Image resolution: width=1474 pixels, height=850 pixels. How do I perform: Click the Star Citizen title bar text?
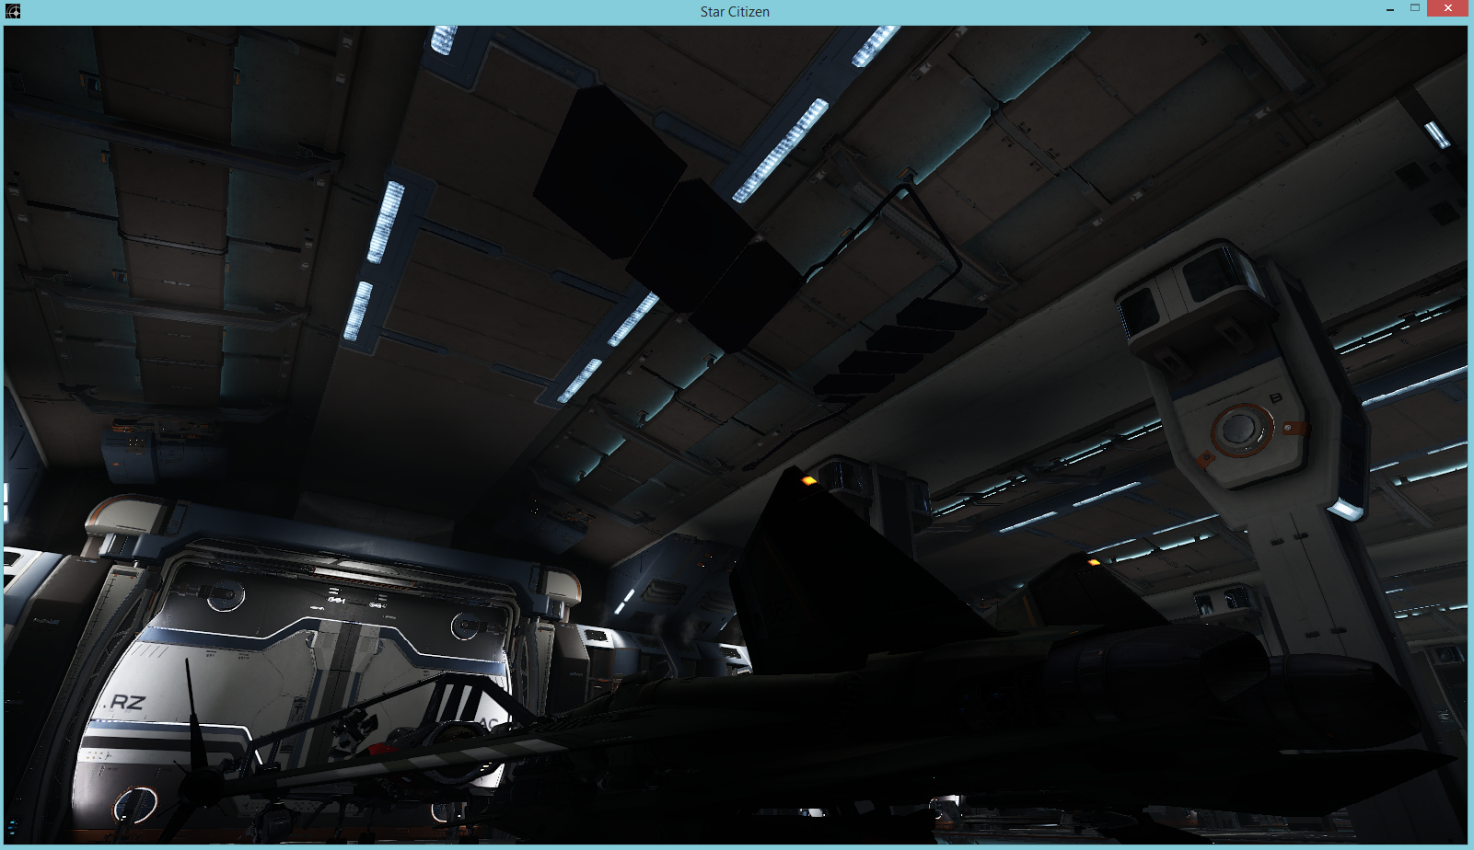[x=735, y=12]
